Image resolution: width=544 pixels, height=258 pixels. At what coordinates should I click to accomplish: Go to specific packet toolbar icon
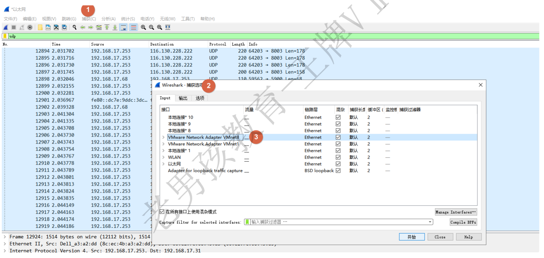pyautogui.click(x=99, y=27)
